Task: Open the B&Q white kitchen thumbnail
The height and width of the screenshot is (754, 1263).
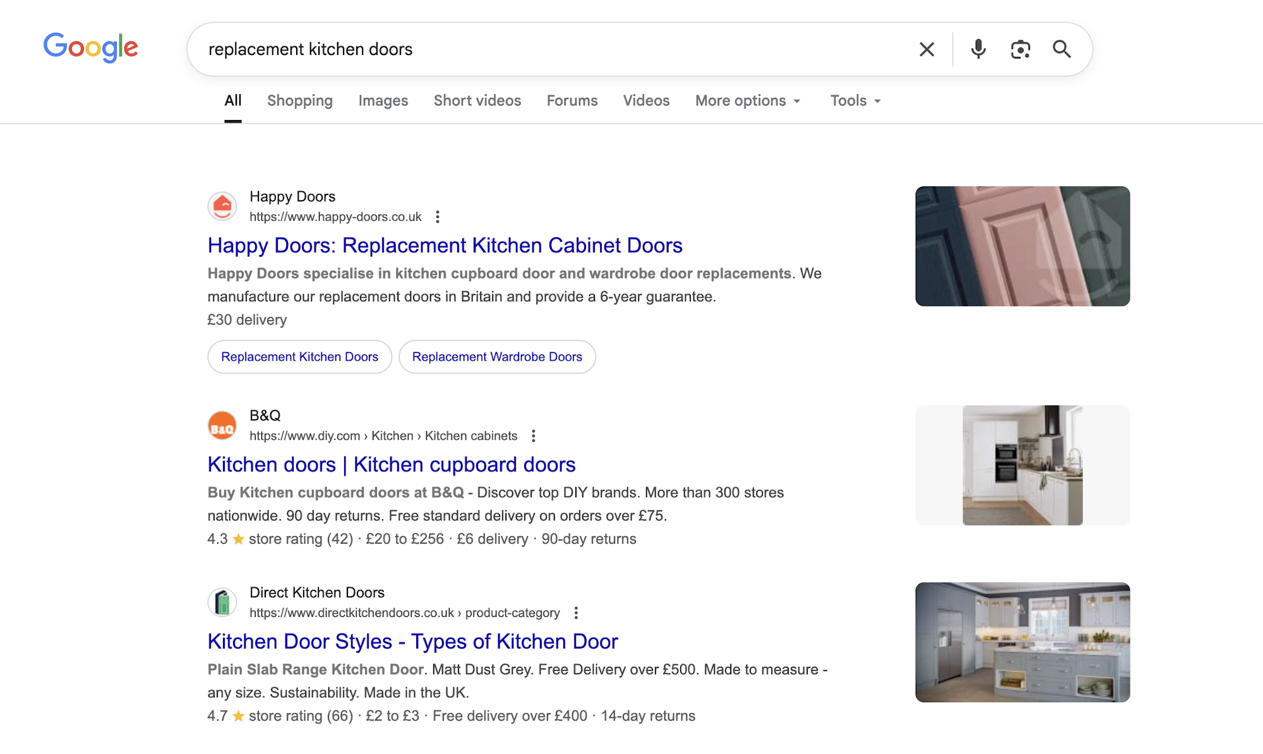Action: click(x=1022, y=465)
